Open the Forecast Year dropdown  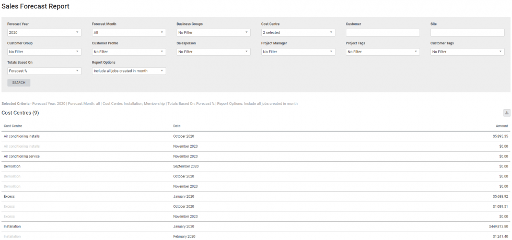coord(44,32)
